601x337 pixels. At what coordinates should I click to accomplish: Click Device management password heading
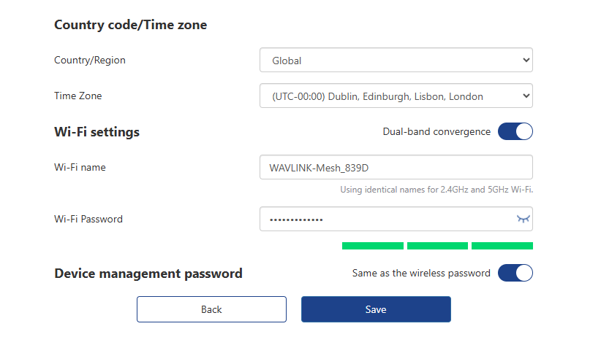(x=148, y=274)
